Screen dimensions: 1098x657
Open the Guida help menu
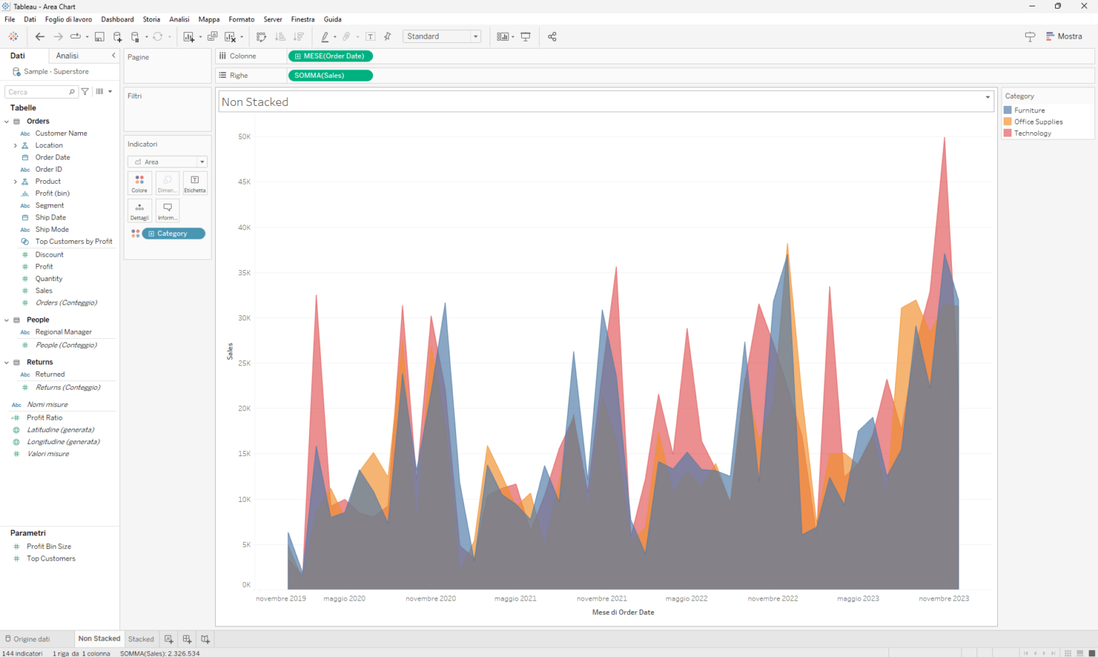point(332,19)
